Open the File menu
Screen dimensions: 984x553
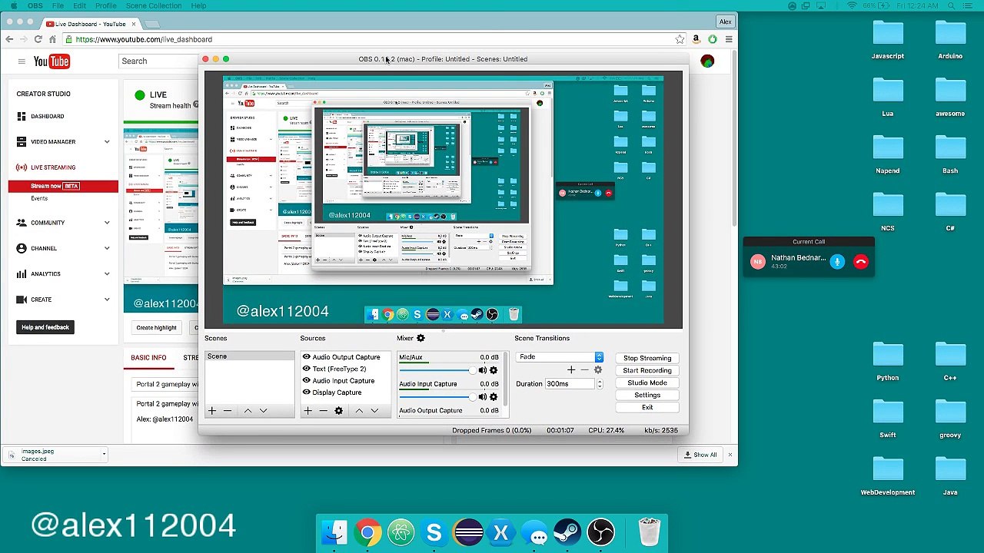click(x=58, y=5)
